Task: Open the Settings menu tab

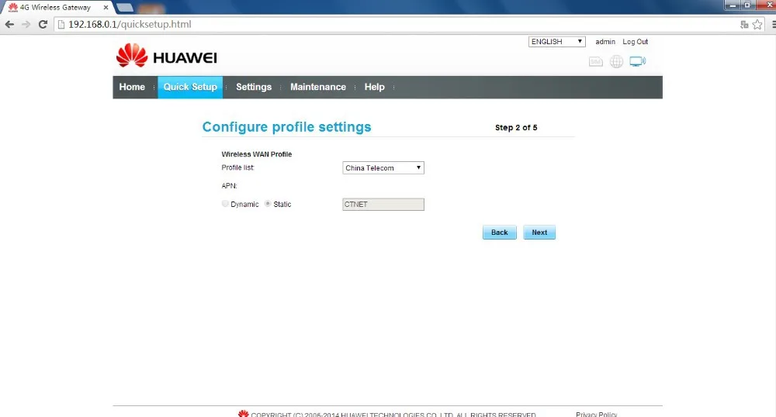Action: (254, 87)
